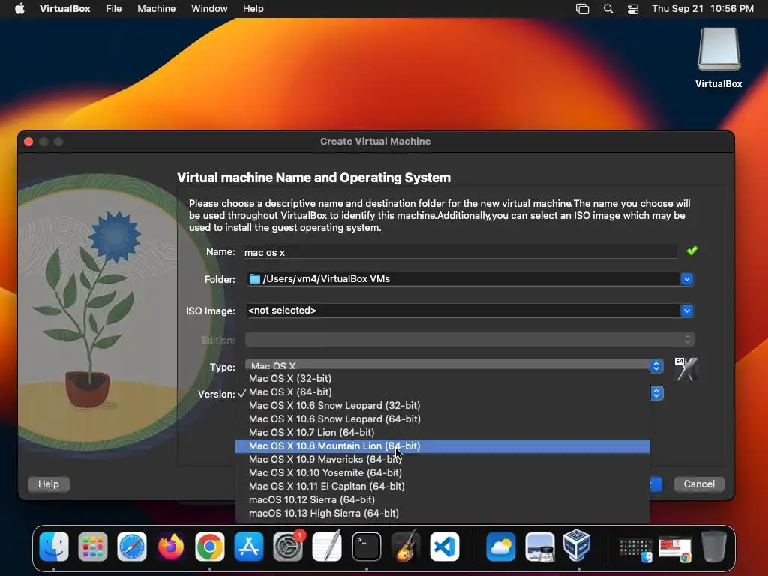Open Spotlight search in menu bar

(x=607, y=8)
